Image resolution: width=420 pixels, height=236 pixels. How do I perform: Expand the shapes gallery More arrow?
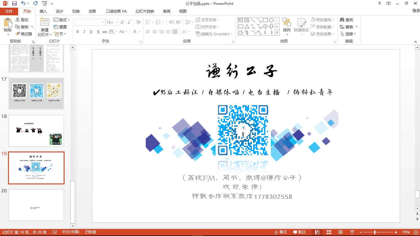point(277,33)
